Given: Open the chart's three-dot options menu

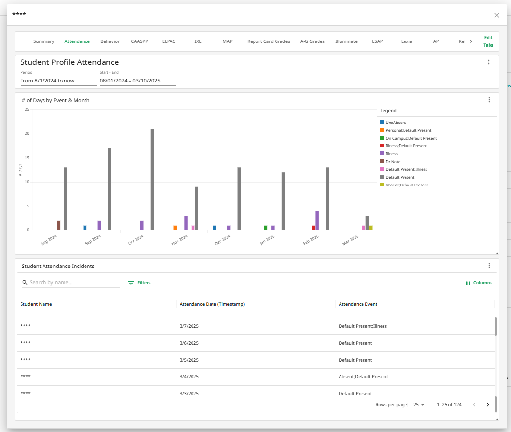Looking at the screenshot, I should 489,100.
